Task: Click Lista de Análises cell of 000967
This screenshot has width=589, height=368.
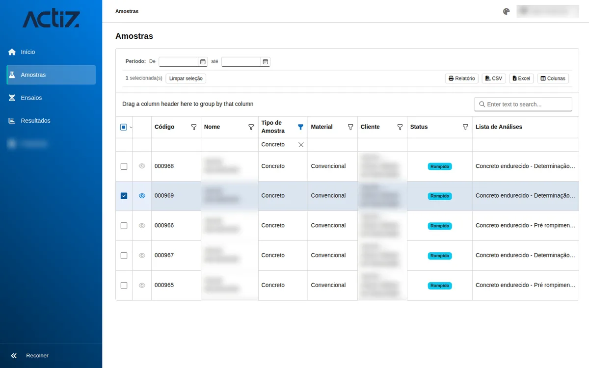Action: coord(526,256)
